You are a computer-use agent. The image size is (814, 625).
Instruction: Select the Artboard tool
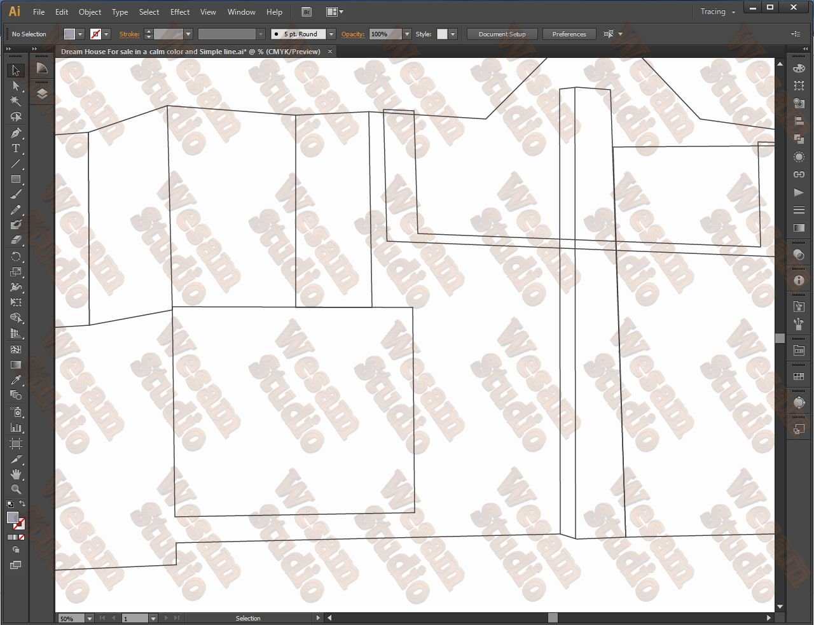coord(16,444)
